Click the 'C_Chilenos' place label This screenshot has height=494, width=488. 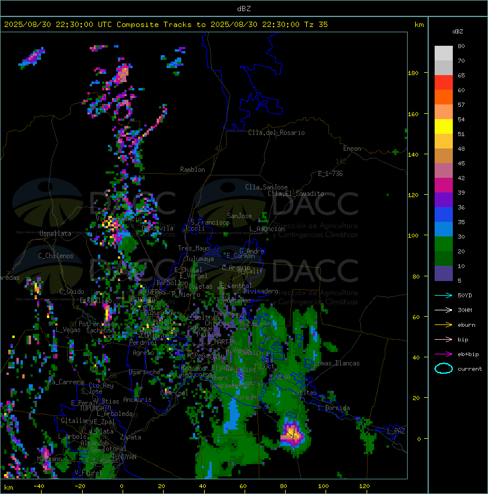coord(56,256)
